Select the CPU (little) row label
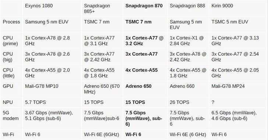The image size is (268, 140). pos(8,73)
